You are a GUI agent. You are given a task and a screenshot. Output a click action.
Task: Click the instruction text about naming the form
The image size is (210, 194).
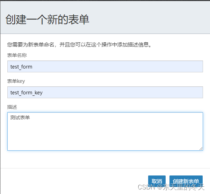[x=80, y=45]
